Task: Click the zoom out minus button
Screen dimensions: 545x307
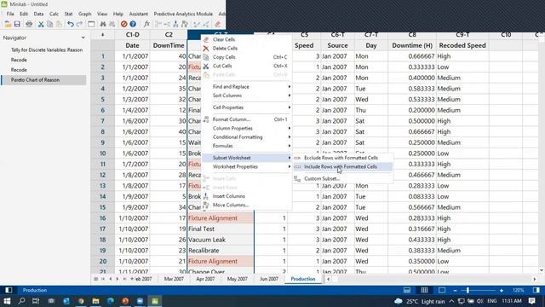Action: (455, 290)
